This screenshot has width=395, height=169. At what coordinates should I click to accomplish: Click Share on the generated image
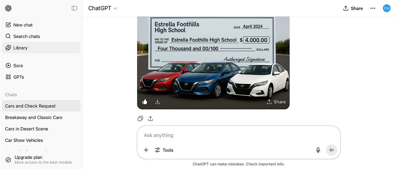pos(276,102)
